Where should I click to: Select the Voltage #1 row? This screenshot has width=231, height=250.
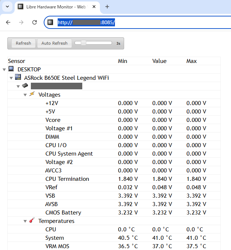(114, 128)
